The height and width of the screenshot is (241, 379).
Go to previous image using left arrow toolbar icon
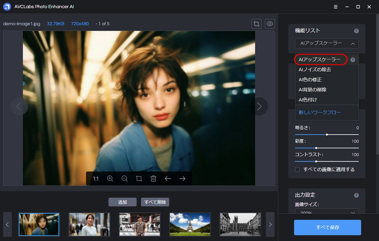(168, 179)
